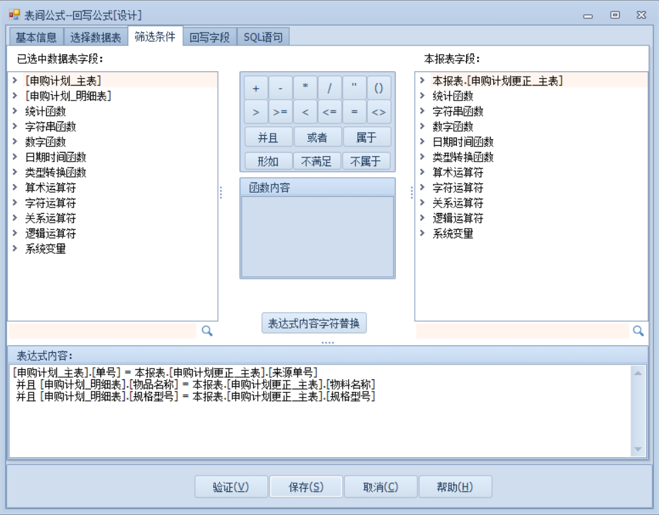Expand 本报表.[申购计划更正_主表] node
Image resolution: width=659 pixels, height=515 pixels.
422,80
